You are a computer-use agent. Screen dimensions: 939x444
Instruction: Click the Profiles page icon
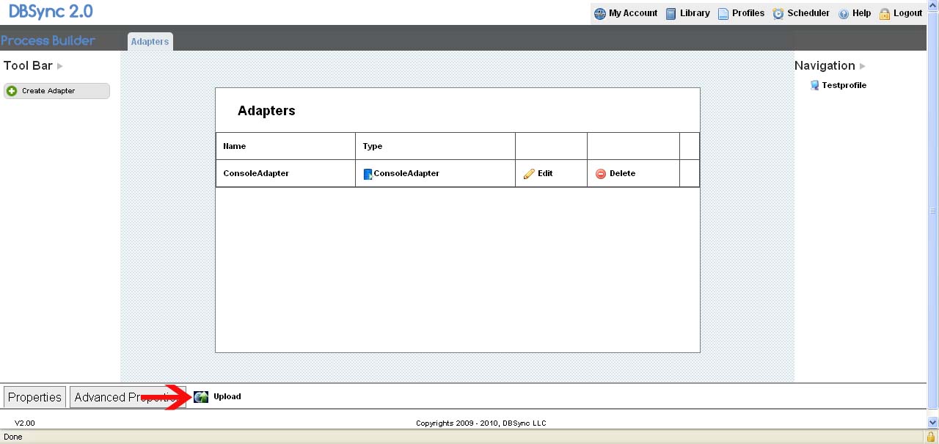(x=723, y=13)
